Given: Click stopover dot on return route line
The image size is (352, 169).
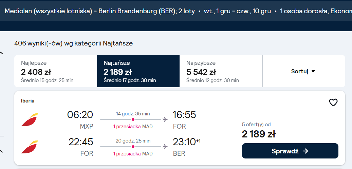Looking at the screenshot, I should (133, 147).
